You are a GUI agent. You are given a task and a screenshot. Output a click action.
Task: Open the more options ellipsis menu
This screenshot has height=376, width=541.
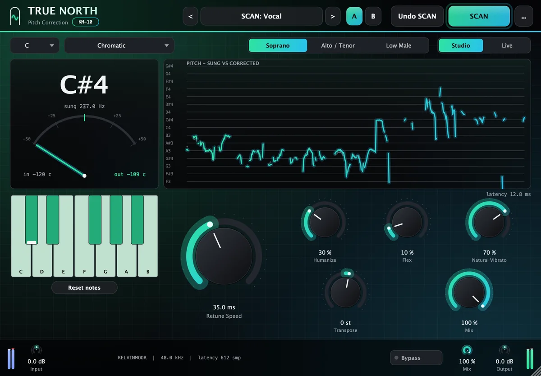tap(523, 16)
